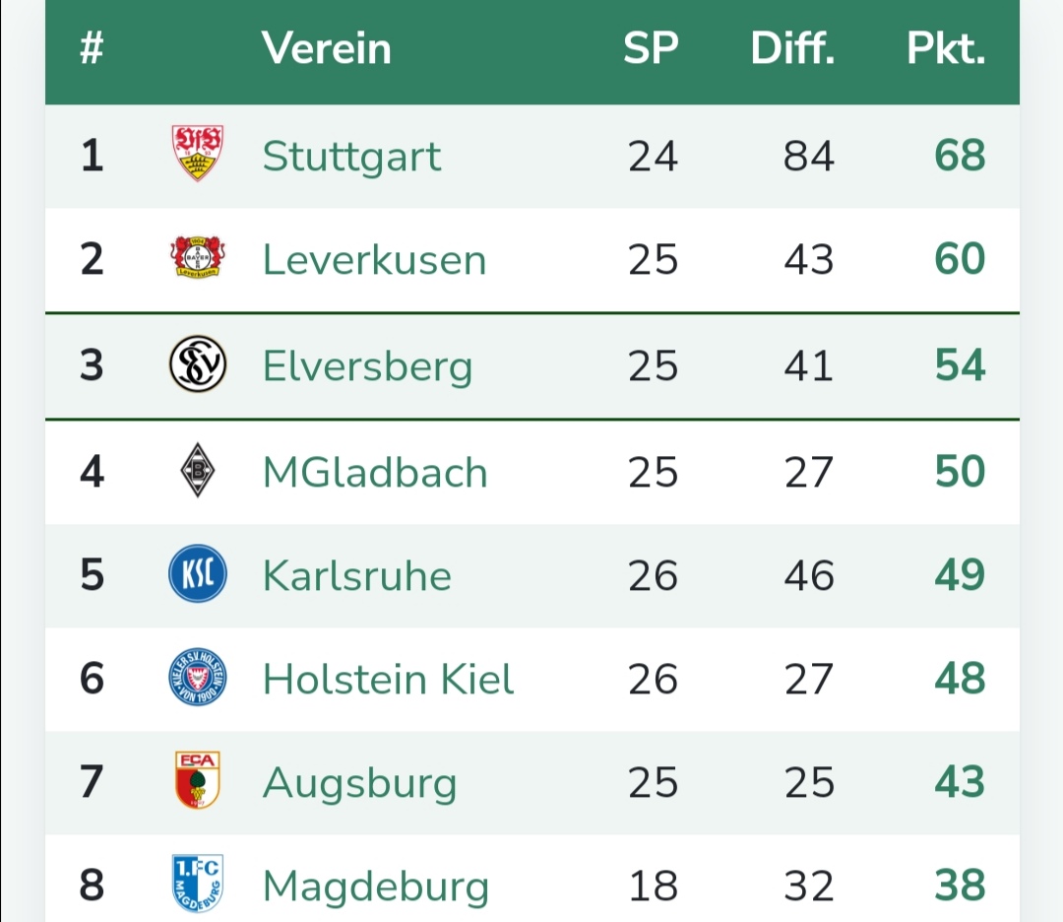The height and width of the screenshot is (922, 1063).
Task: Click the SP column header
Action: (x=652, y=49)
